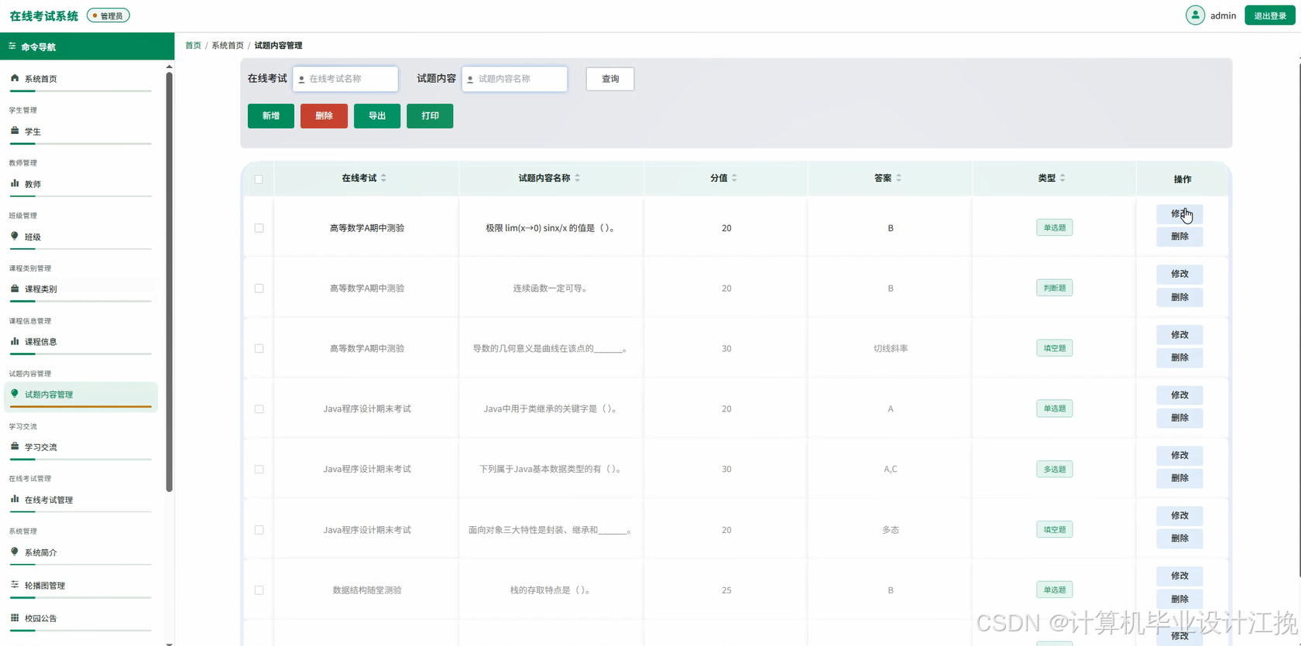Click the 判断题 type tag
Viewport: 1301px width, 646px height.
tap(1055, 288)
